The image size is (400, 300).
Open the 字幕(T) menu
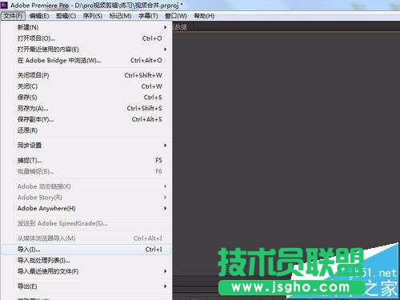coord(148,16)
